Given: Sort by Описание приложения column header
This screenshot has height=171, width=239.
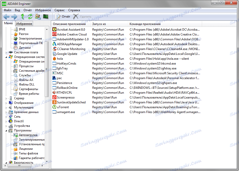Looking at the screenshot, I should click(71, 24).
